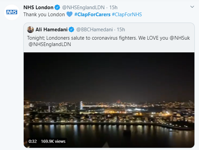Open the #ClapForNHS hashtag

(127, 14)
